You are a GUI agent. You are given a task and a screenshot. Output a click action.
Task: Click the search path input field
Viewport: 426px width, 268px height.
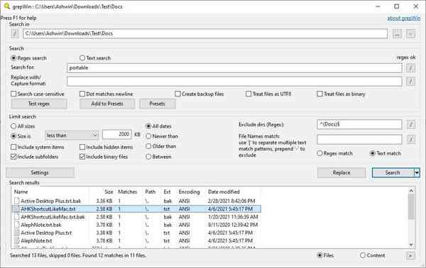205,33
